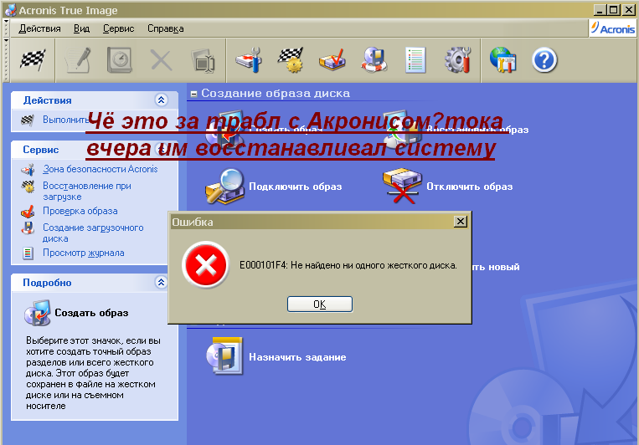639x445 pixels.
Task: Click the Назначить задание label
Action: (297, 357)
